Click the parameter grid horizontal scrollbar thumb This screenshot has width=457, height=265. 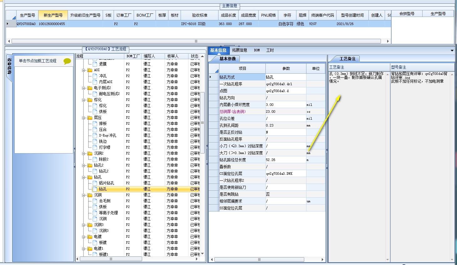point(259,259)
